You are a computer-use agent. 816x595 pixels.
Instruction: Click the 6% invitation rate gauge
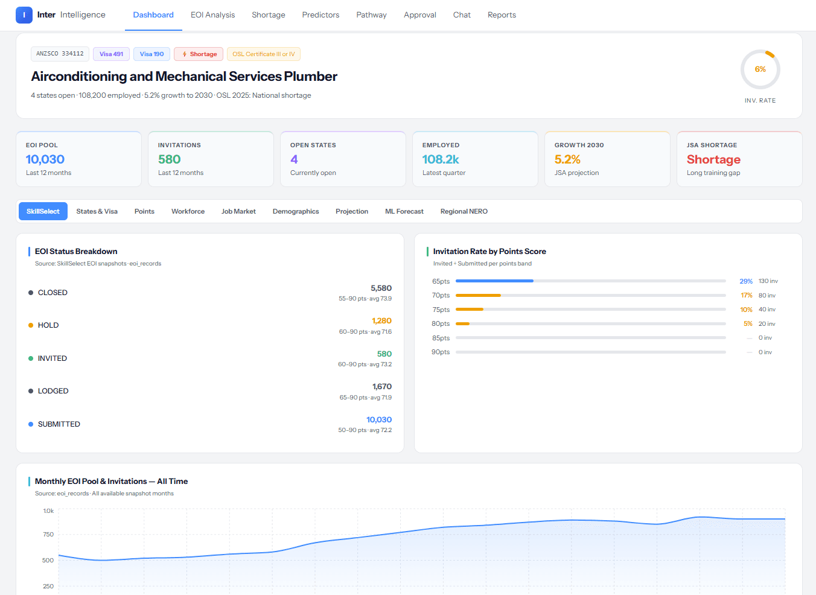click(x=760, y=69)
